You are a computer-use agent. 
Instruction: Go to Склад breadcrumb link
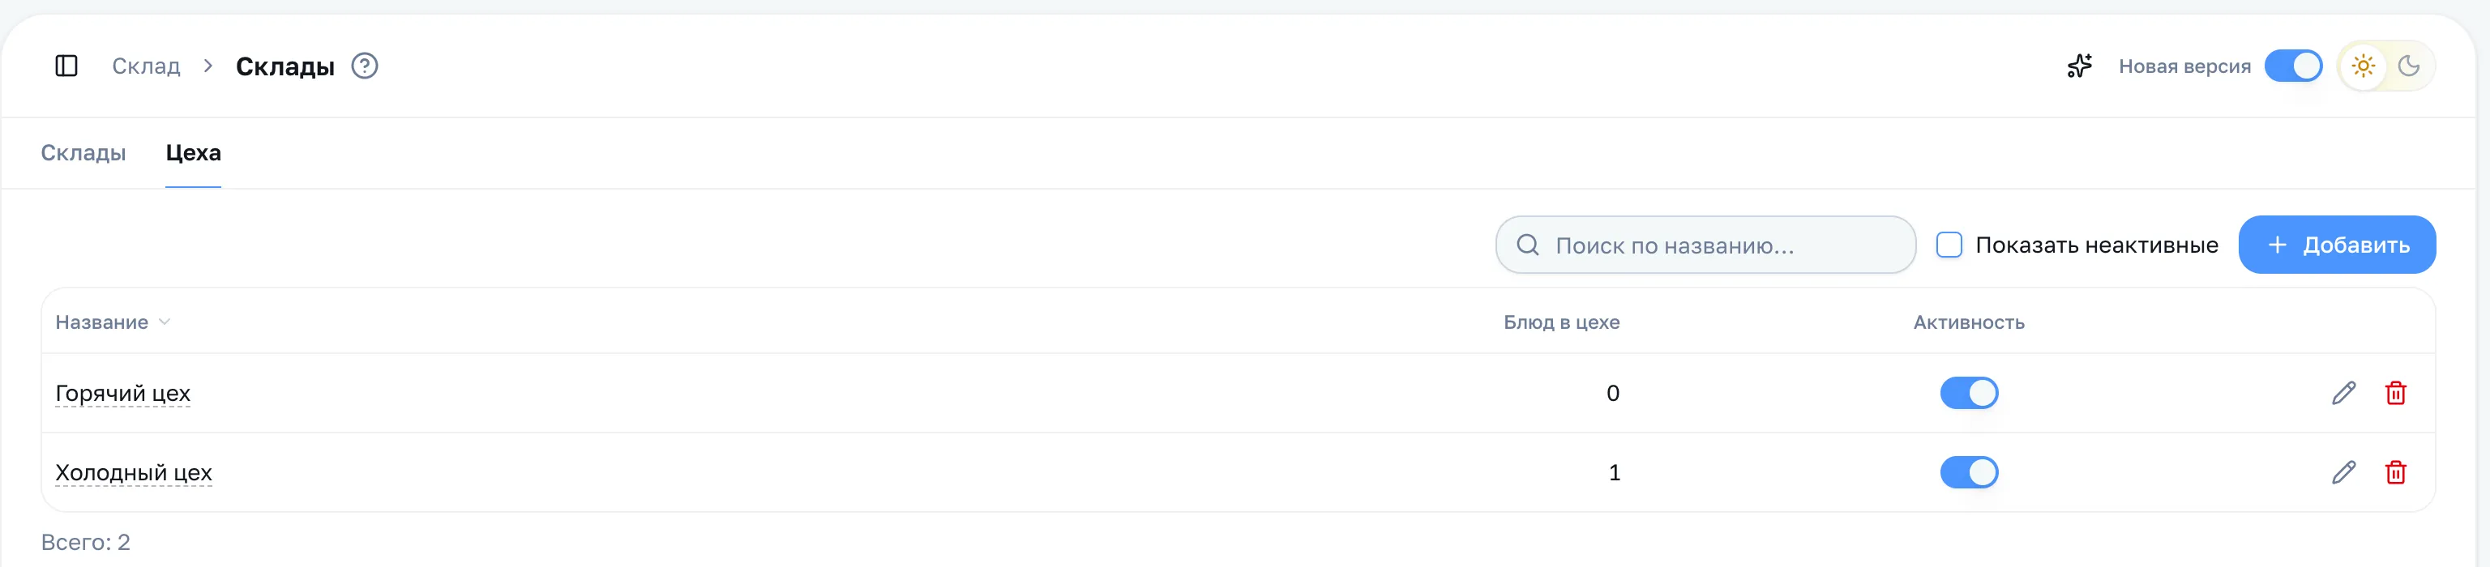click(x=146, y=66)
